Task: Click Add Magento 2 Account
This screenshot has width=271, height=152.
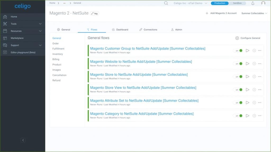Action: point(221,13)
